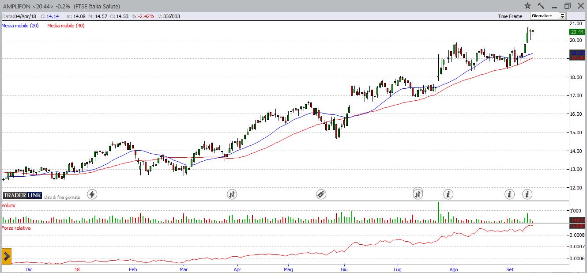Select the Media mobile (40) indicator label
This screenshot has width=587, height=273.
66,26
